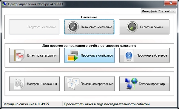The width and height of the screenshot is (179, 109).
Task: Open Сетевой просмотр text label
Action: (152, 84)
